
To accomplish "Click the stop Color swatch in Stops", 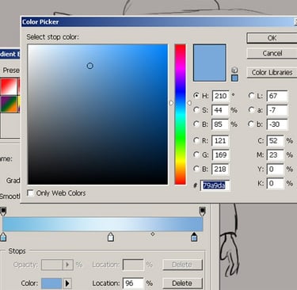I will pos(51,284).
